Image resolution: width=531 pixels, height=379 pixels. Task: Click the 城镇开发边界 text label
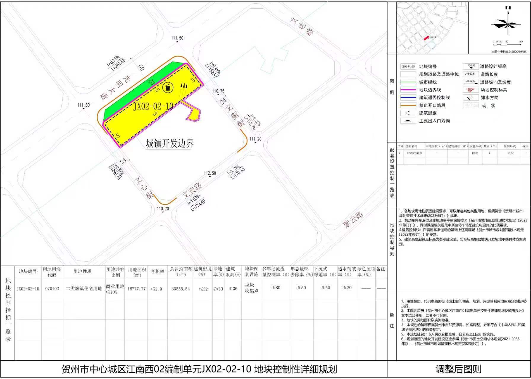169,144
